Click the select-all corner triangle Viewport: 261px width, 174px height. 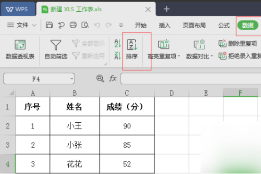(11, 93)
